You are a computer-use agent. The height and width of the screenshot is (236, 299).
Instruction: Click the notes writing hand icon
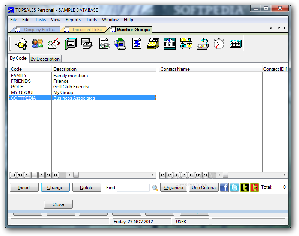[54, 44]
